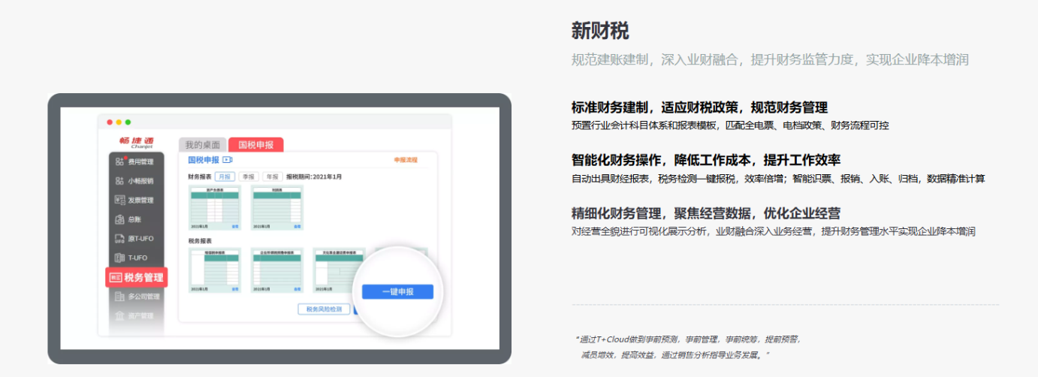Image resolution: width=1038 pixels, height=377 pixels.
Task: Click the 发票管理 sidebar icon
Action: [119, 201]
